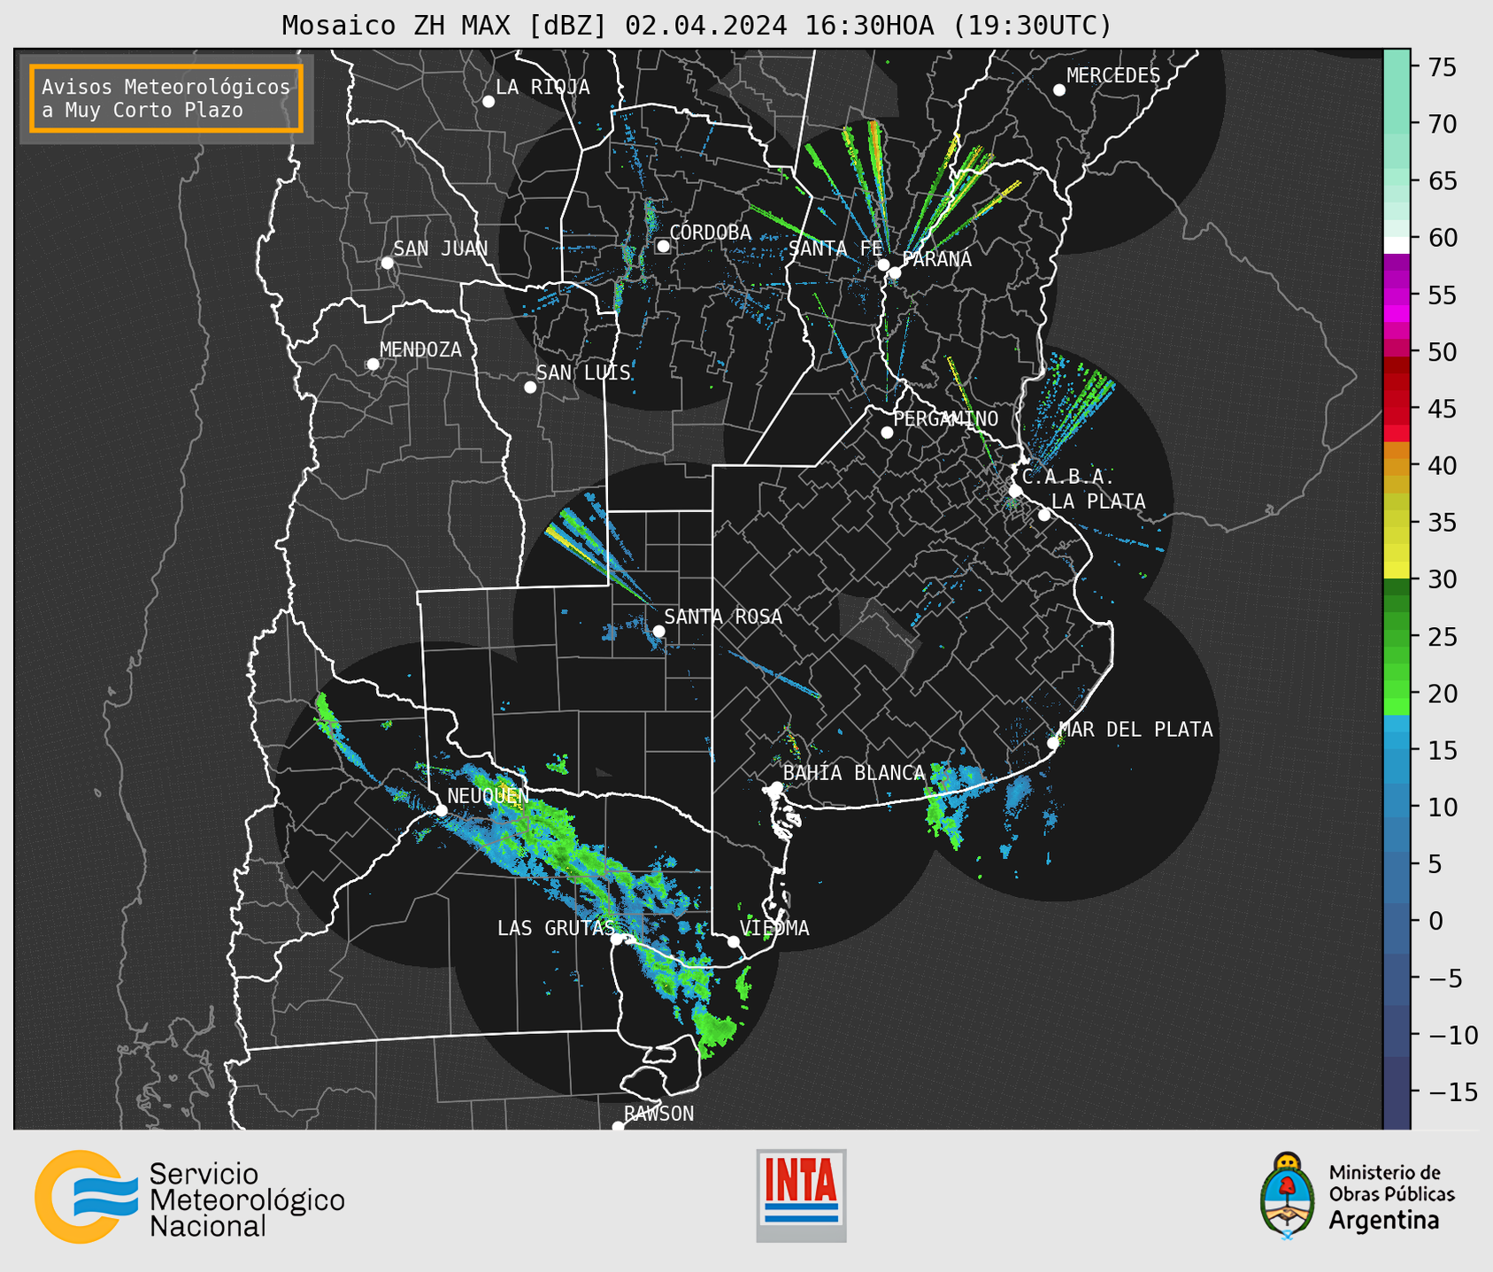1493x1272 pixels.
Task: Select the BAHÍA BLANCA city marker
Action: point(776,787)
